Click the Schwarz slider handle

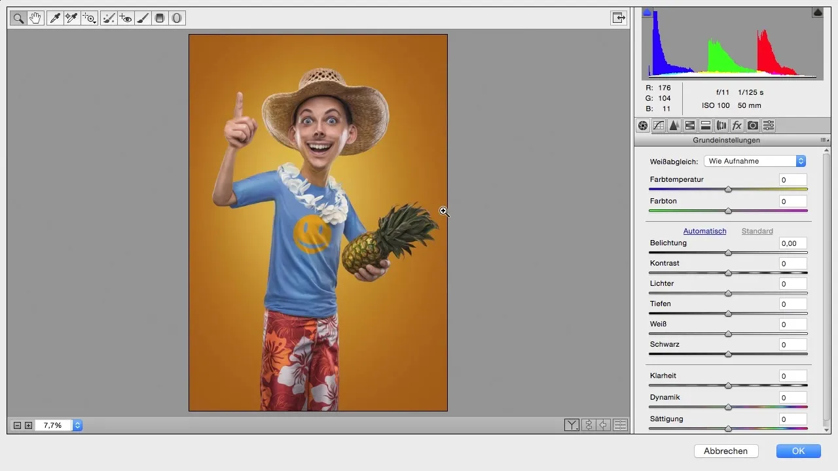point(728,355)
